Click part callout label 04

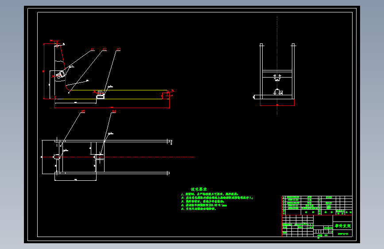click(x=114, y=111)
